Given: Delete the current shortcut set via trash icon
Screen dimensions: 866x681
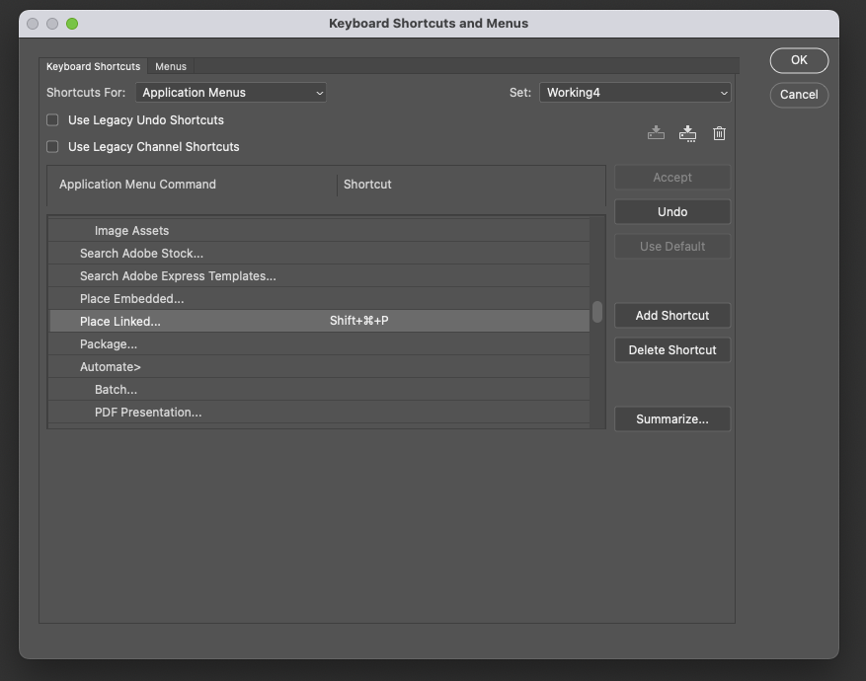Looking at the screenshot, I should coord(719,132).
